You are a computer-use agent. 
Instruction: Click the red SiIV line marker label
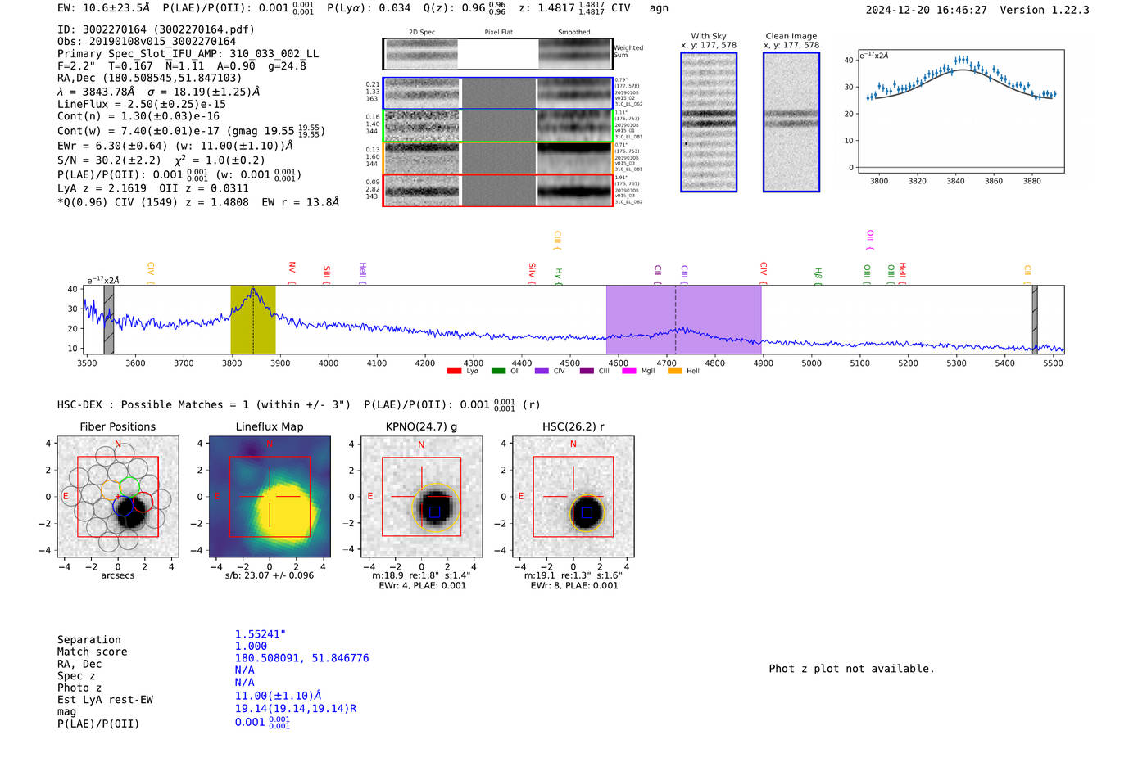pyautogui.click(x=533, y=272)
